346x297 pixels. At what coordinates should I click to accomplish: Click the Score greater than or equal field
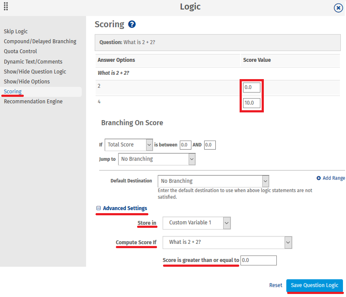[x=259, y=260]
